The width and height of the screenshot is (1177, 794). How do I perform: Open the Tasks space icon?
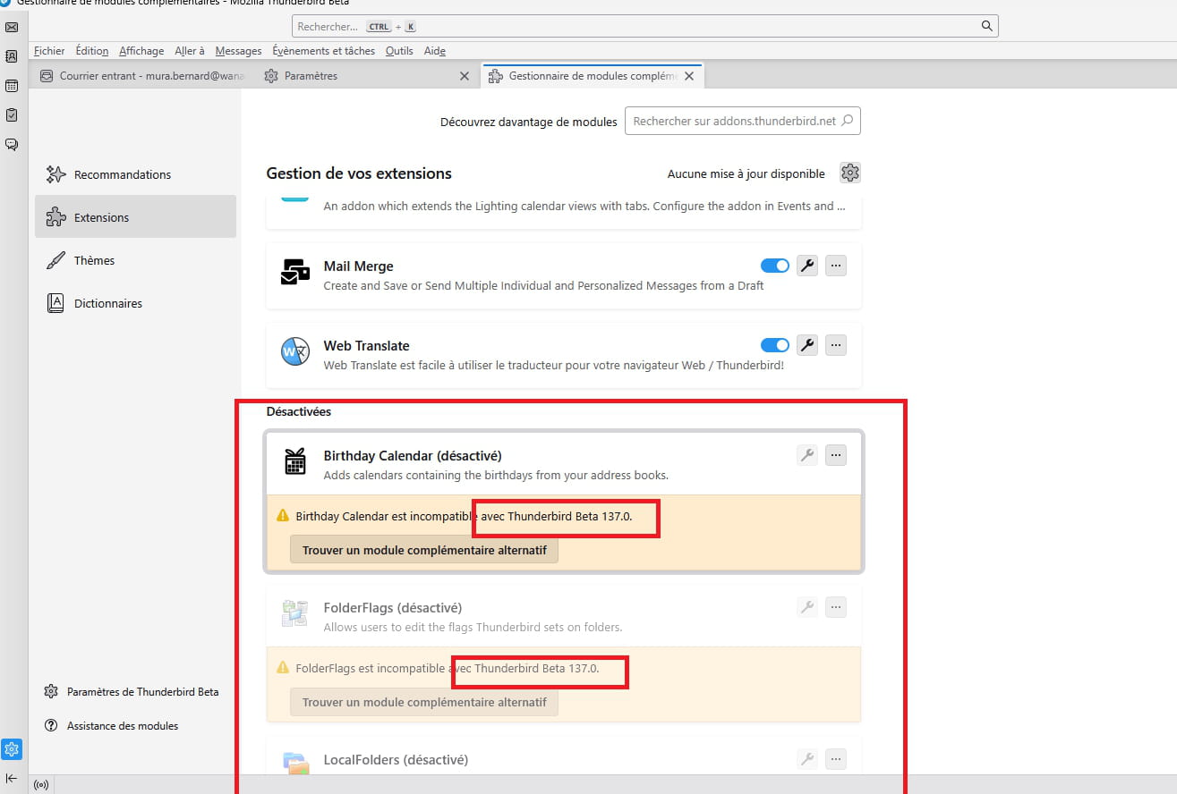[12, 115]
